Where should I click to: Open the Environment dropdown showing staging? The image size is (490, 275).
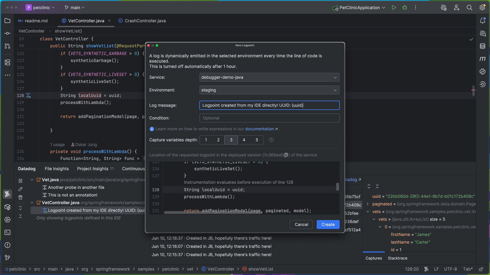269,90
